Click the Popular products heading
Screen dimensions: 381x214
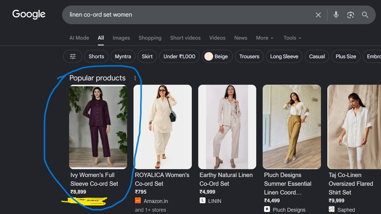tap(97, 78)
